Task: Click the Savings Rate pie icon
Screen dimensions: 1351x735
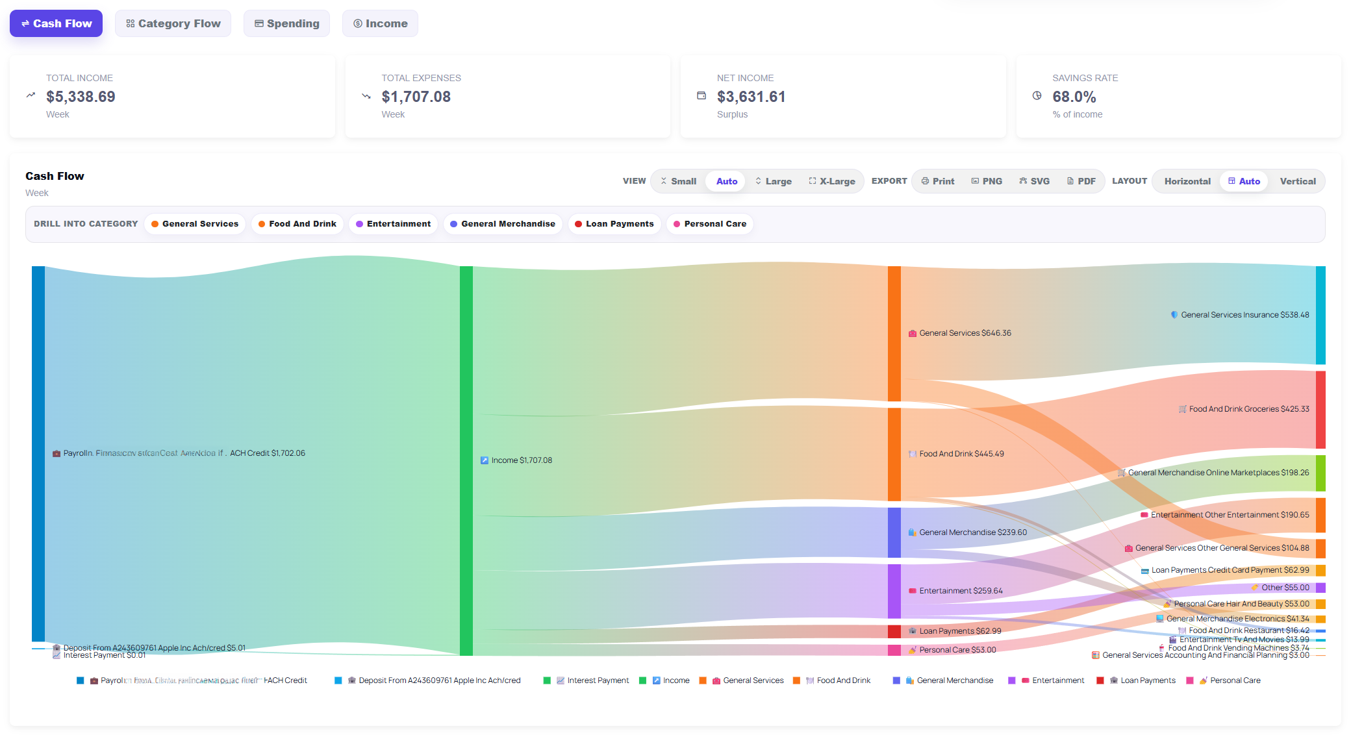Action: click(x=1037, y=95)
